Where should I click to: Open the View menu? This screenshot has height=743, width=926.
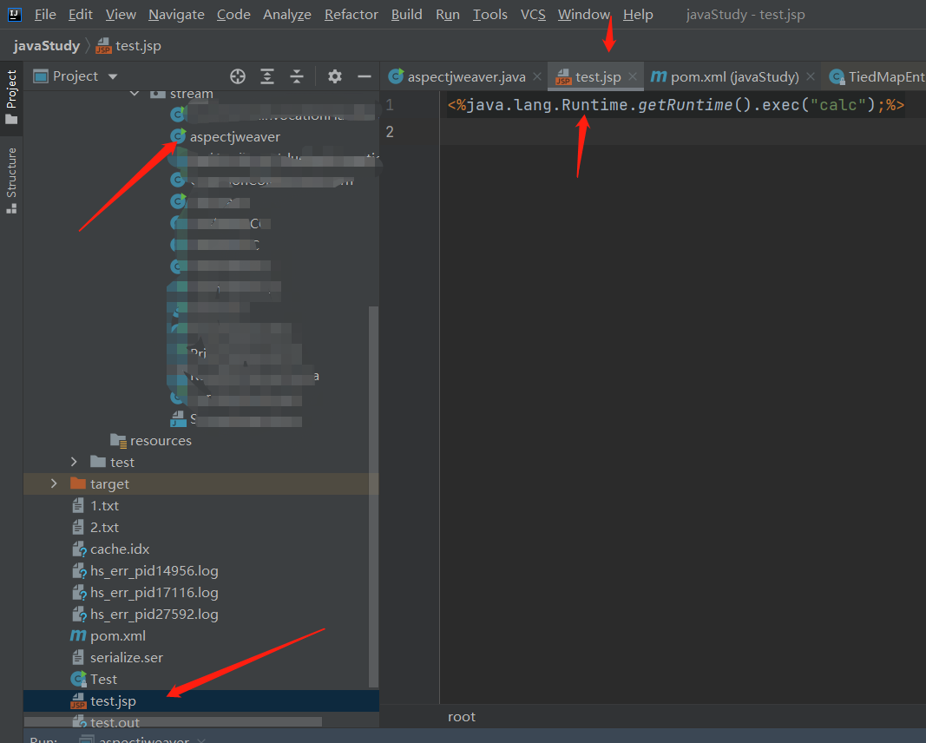(x=121, y=14)
